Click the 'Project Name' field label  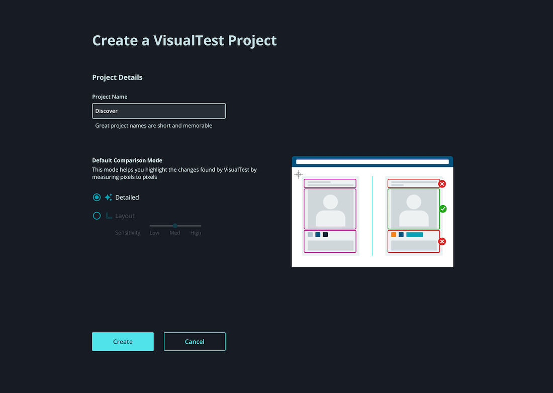110,96
